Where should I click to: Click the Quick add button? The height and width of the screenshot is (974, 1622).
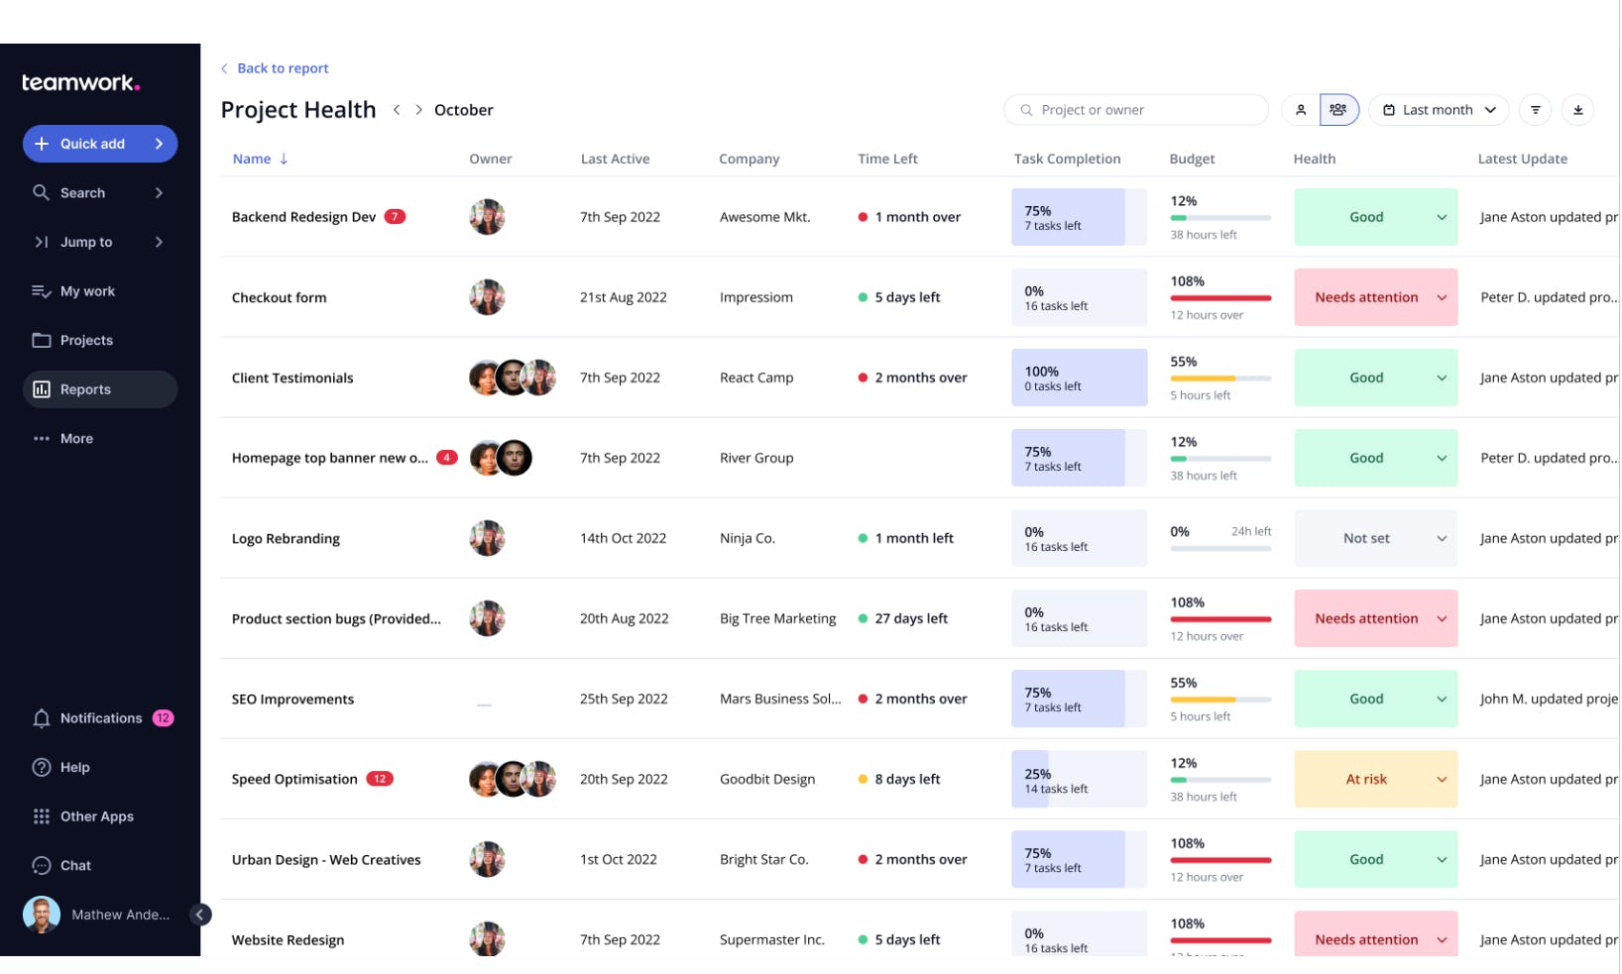click(x=99, y=144)
